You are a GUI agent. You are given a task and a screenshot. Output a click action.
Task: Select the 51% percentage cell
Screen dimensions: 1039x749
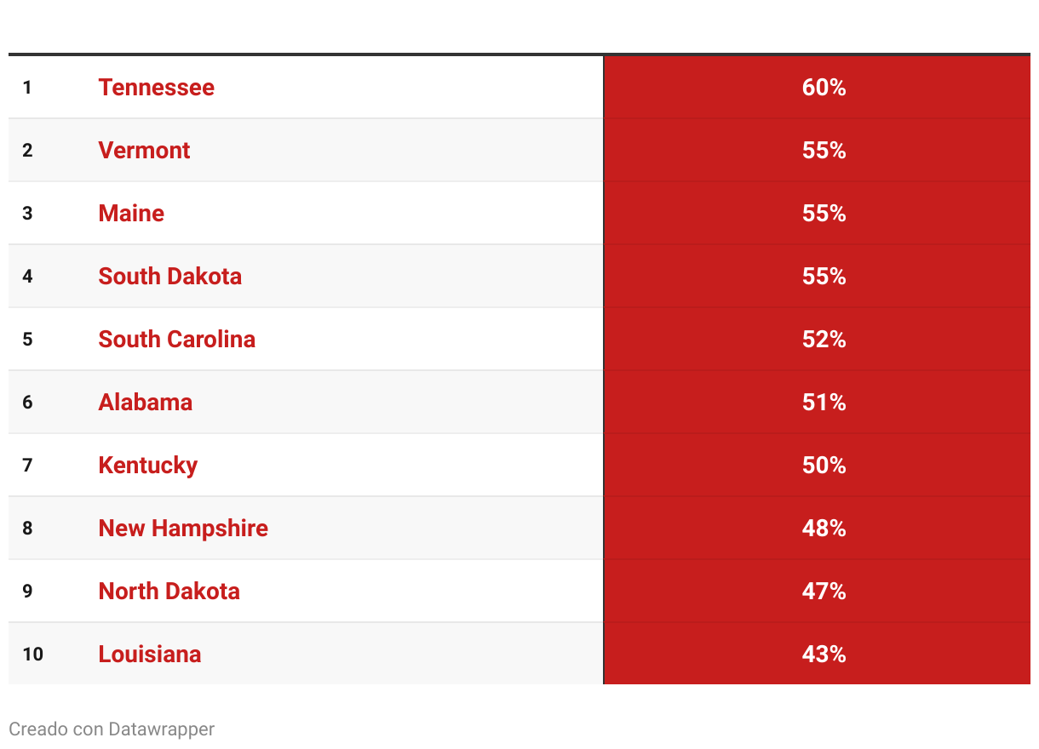(x=824, y=403)
